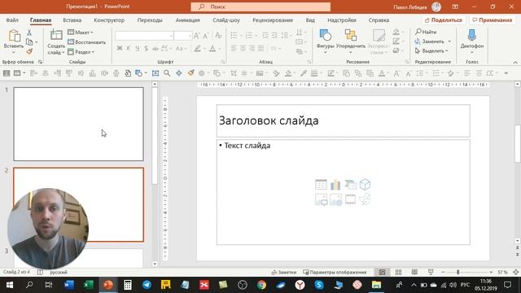Click Параметры отображения in status bar

pos(335,272)
